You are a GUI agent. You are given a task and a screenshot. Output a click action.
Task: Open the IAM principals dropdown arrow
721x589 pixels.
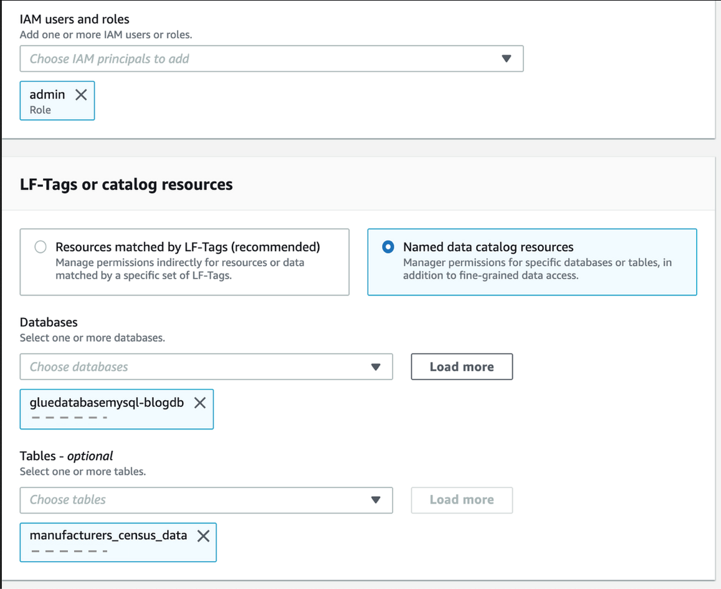coord(506,59)
